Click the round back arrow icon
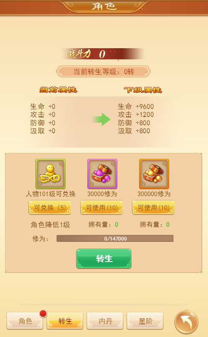This screenshot has height=337, width=208. [x=186, y=322]
